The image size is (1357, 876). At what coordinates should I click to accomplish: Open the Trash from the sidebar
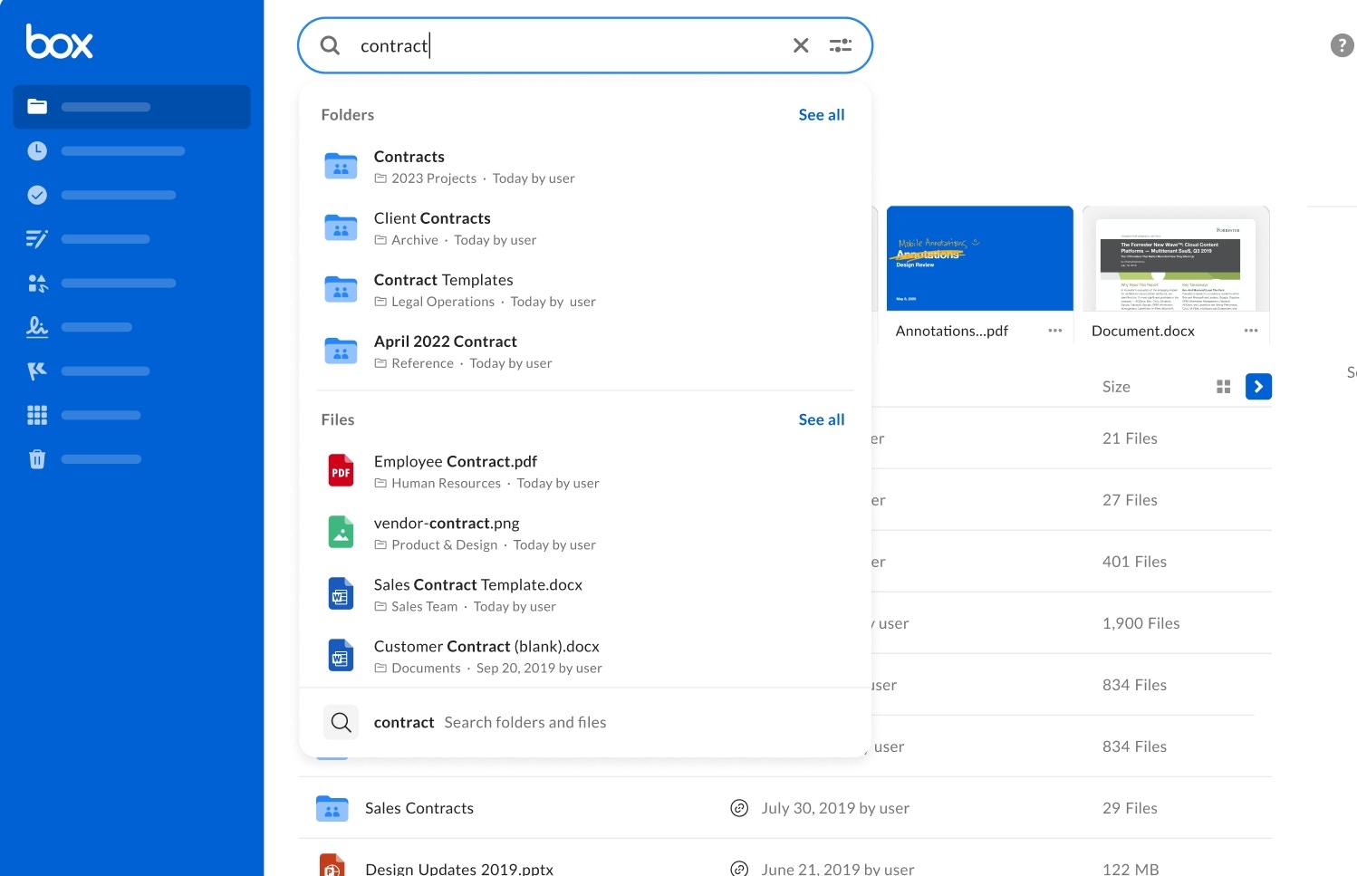point(37,458)
